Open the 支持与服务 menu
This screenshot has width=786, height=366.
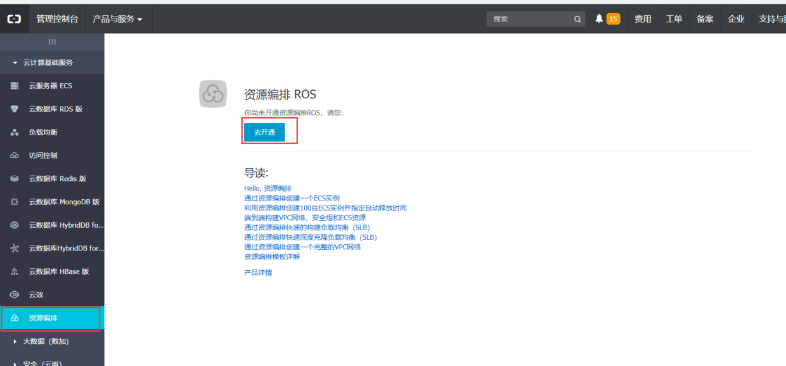[x=771, y=19]
